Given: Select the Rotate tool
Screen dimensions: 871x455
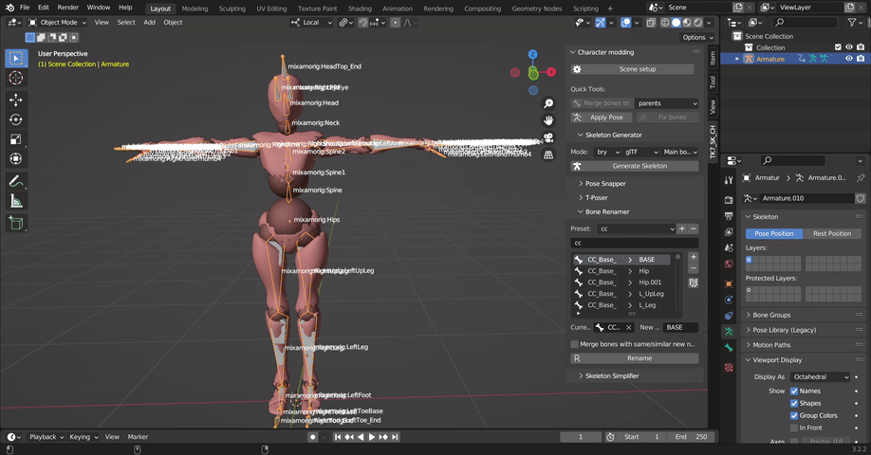Looking at the screenshot, I should click(x=16, y=119).
